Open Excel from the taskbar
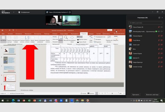The image size is (165, 112). tap(29, 101)
